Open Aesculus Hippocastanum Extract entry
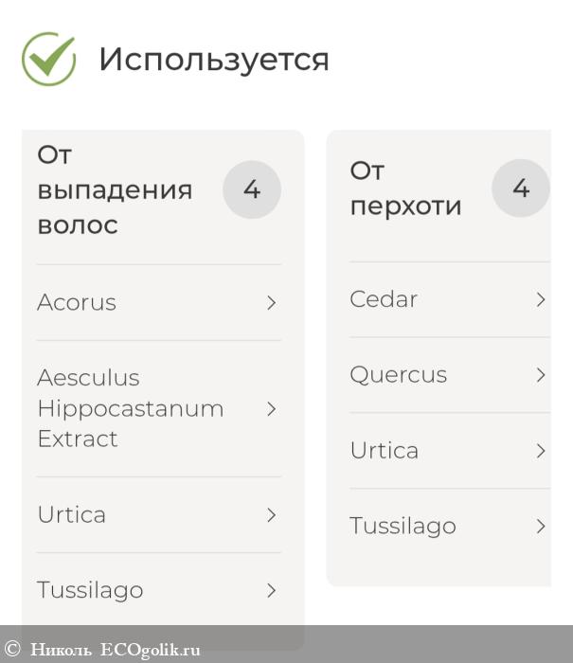The height and width of the screenshot is (663, 573). [130, 408]
